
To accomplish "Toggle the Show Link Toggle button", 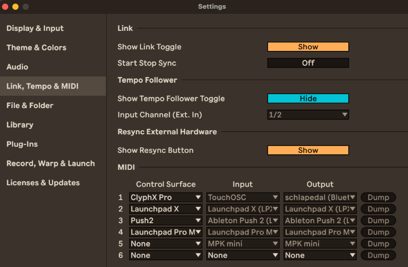I will click(308, 47).
